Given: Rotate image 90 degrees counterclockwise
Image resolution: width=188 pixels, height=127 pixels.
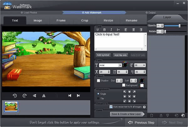Looking at the screenshot, I should [14, 96].
